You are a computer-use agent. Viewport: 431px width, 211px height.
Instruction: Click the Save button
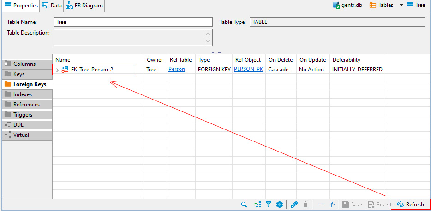tap(352, 205)
